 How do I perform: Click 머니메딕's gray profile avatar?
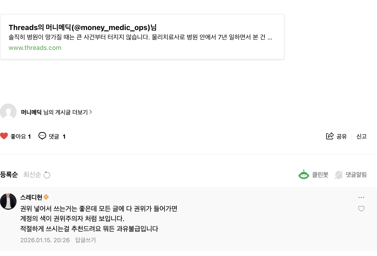[x=8, y=112]
